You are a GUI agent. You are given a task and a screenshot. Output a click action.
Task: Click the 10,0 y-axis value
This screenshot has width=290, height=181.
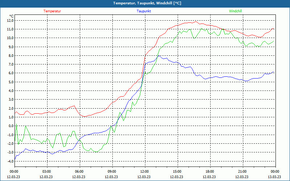(11, 38)
